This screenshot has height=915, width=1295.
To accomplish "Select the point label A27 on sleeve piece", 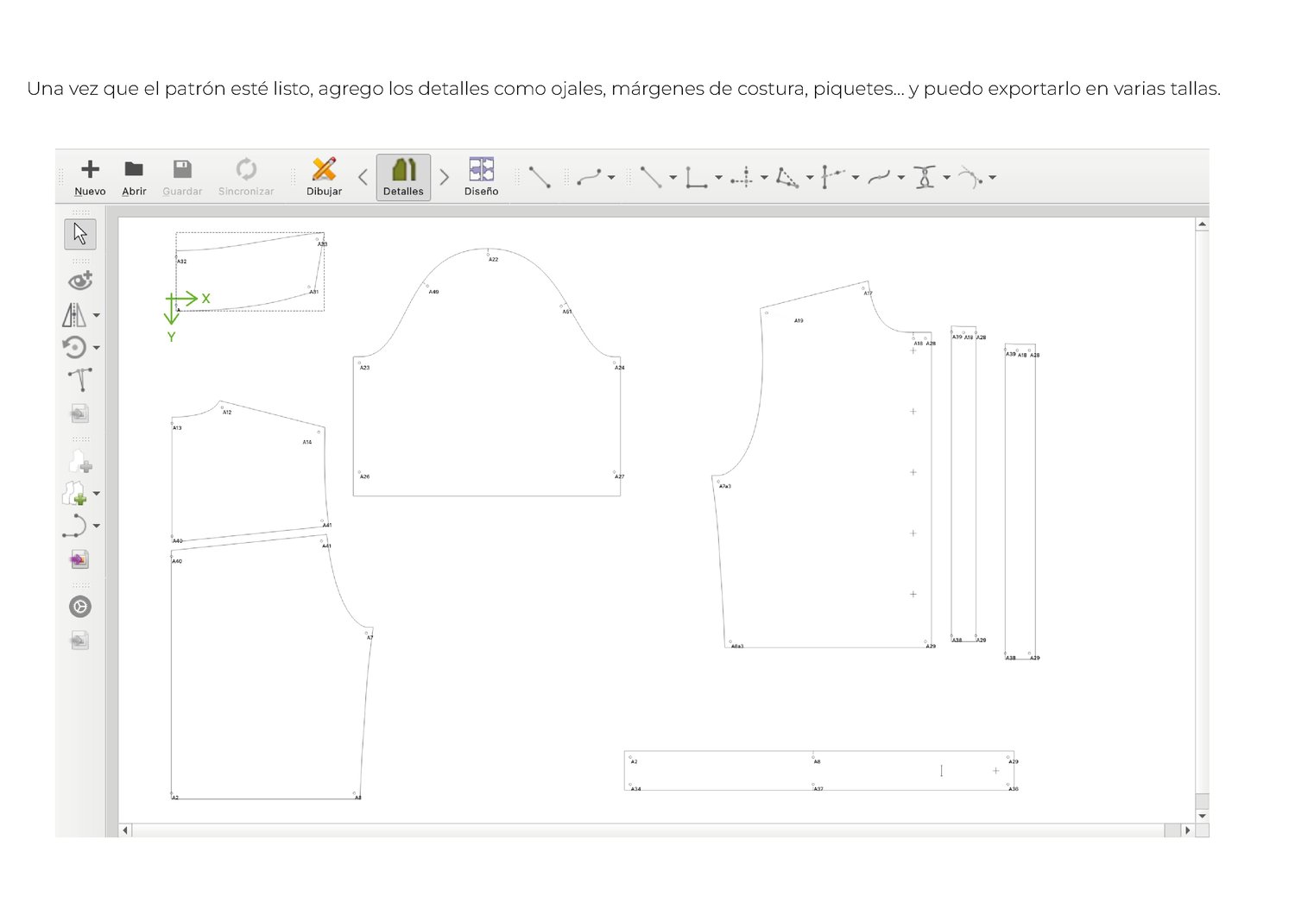I will point(619,476).
